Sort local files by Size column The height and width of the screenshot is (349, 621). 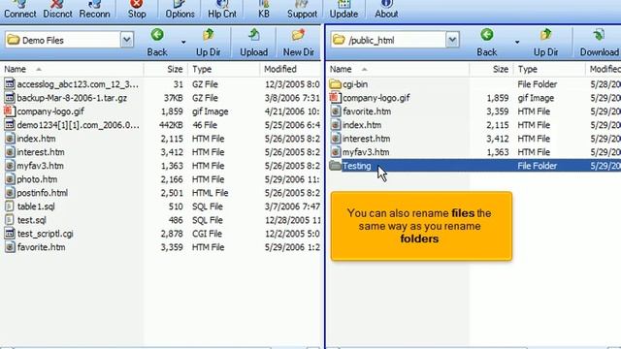166,69
